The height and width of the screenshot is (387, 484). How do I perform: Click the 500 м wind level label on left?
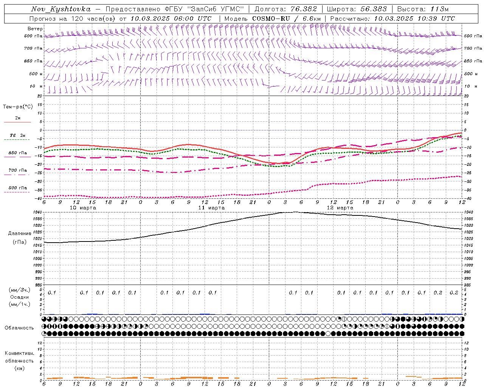tap(36, 74)
